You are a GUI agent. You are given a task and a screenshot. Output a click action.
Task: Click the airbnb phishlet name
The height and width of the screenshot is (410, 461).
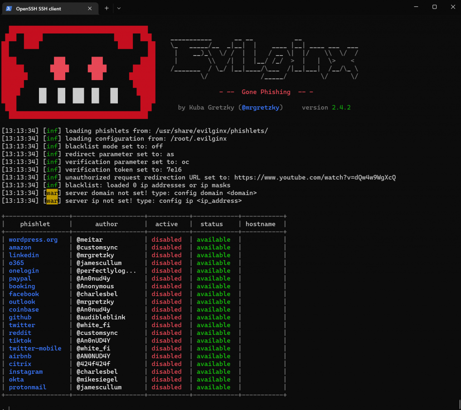point(20,356)
